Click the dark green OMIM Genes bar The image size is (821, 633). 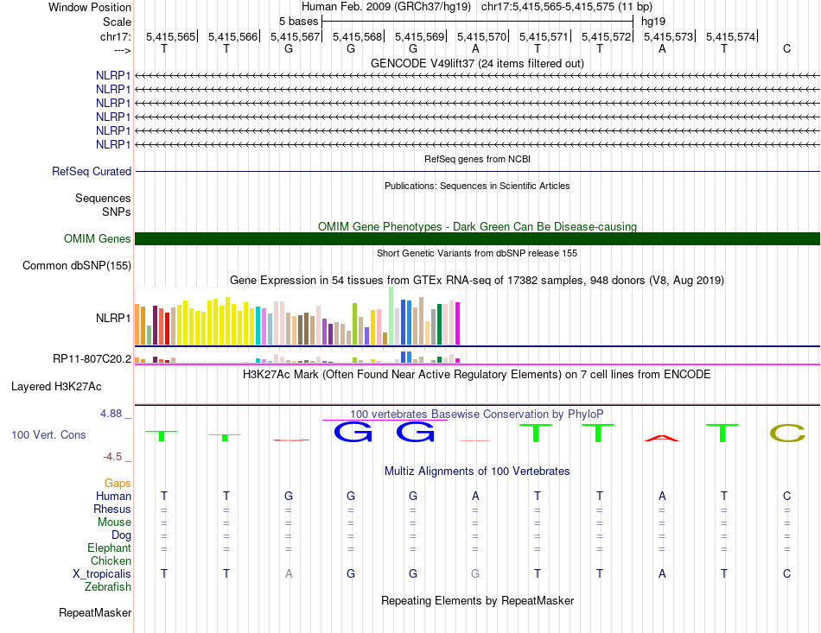478,238
